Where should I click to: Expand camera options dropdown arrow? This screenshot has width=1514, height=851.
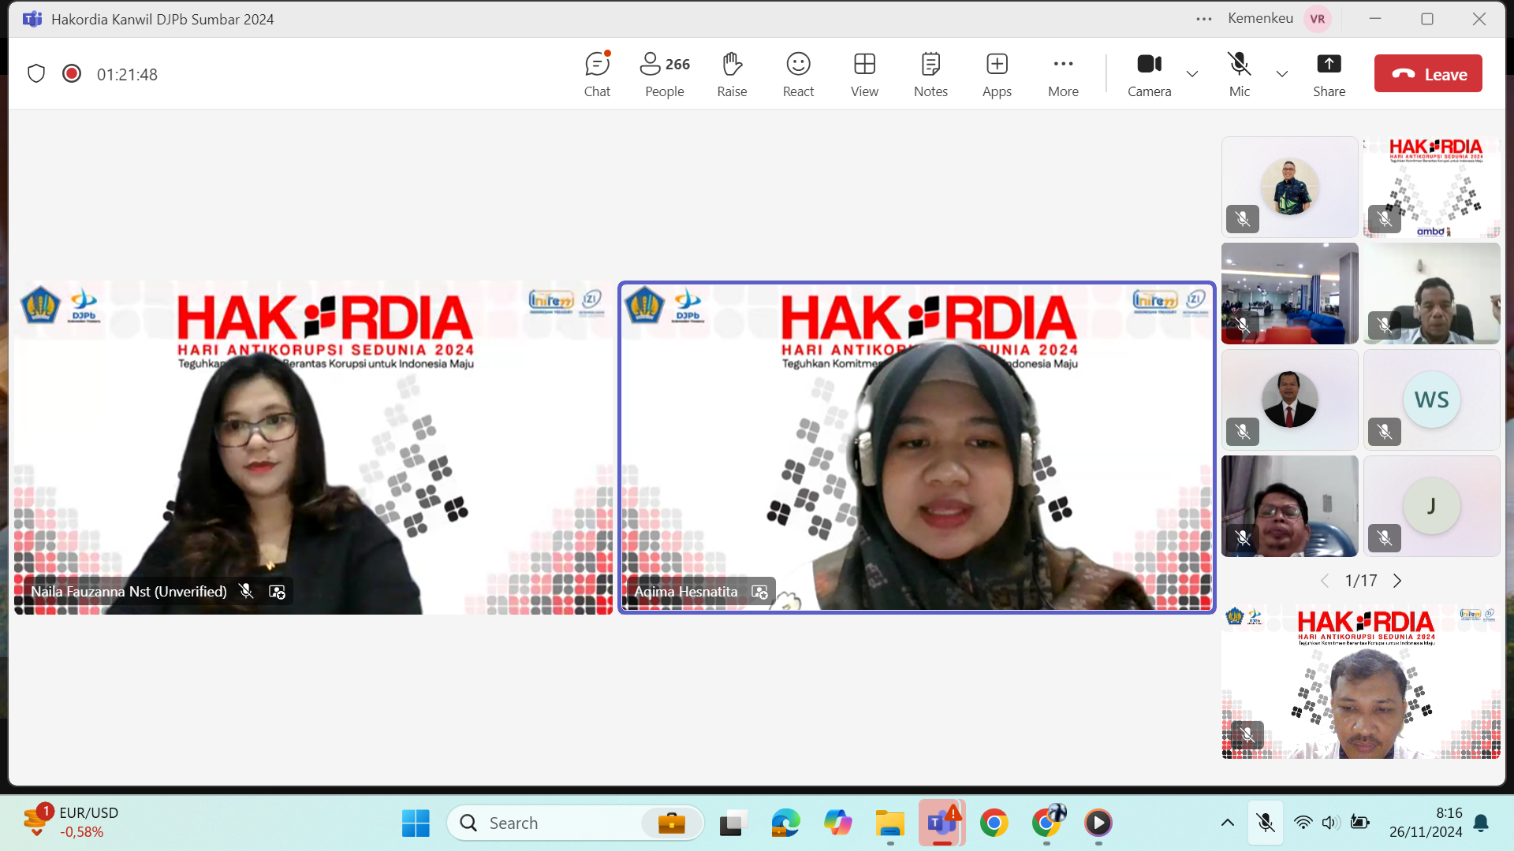[x=1192, y=74]
